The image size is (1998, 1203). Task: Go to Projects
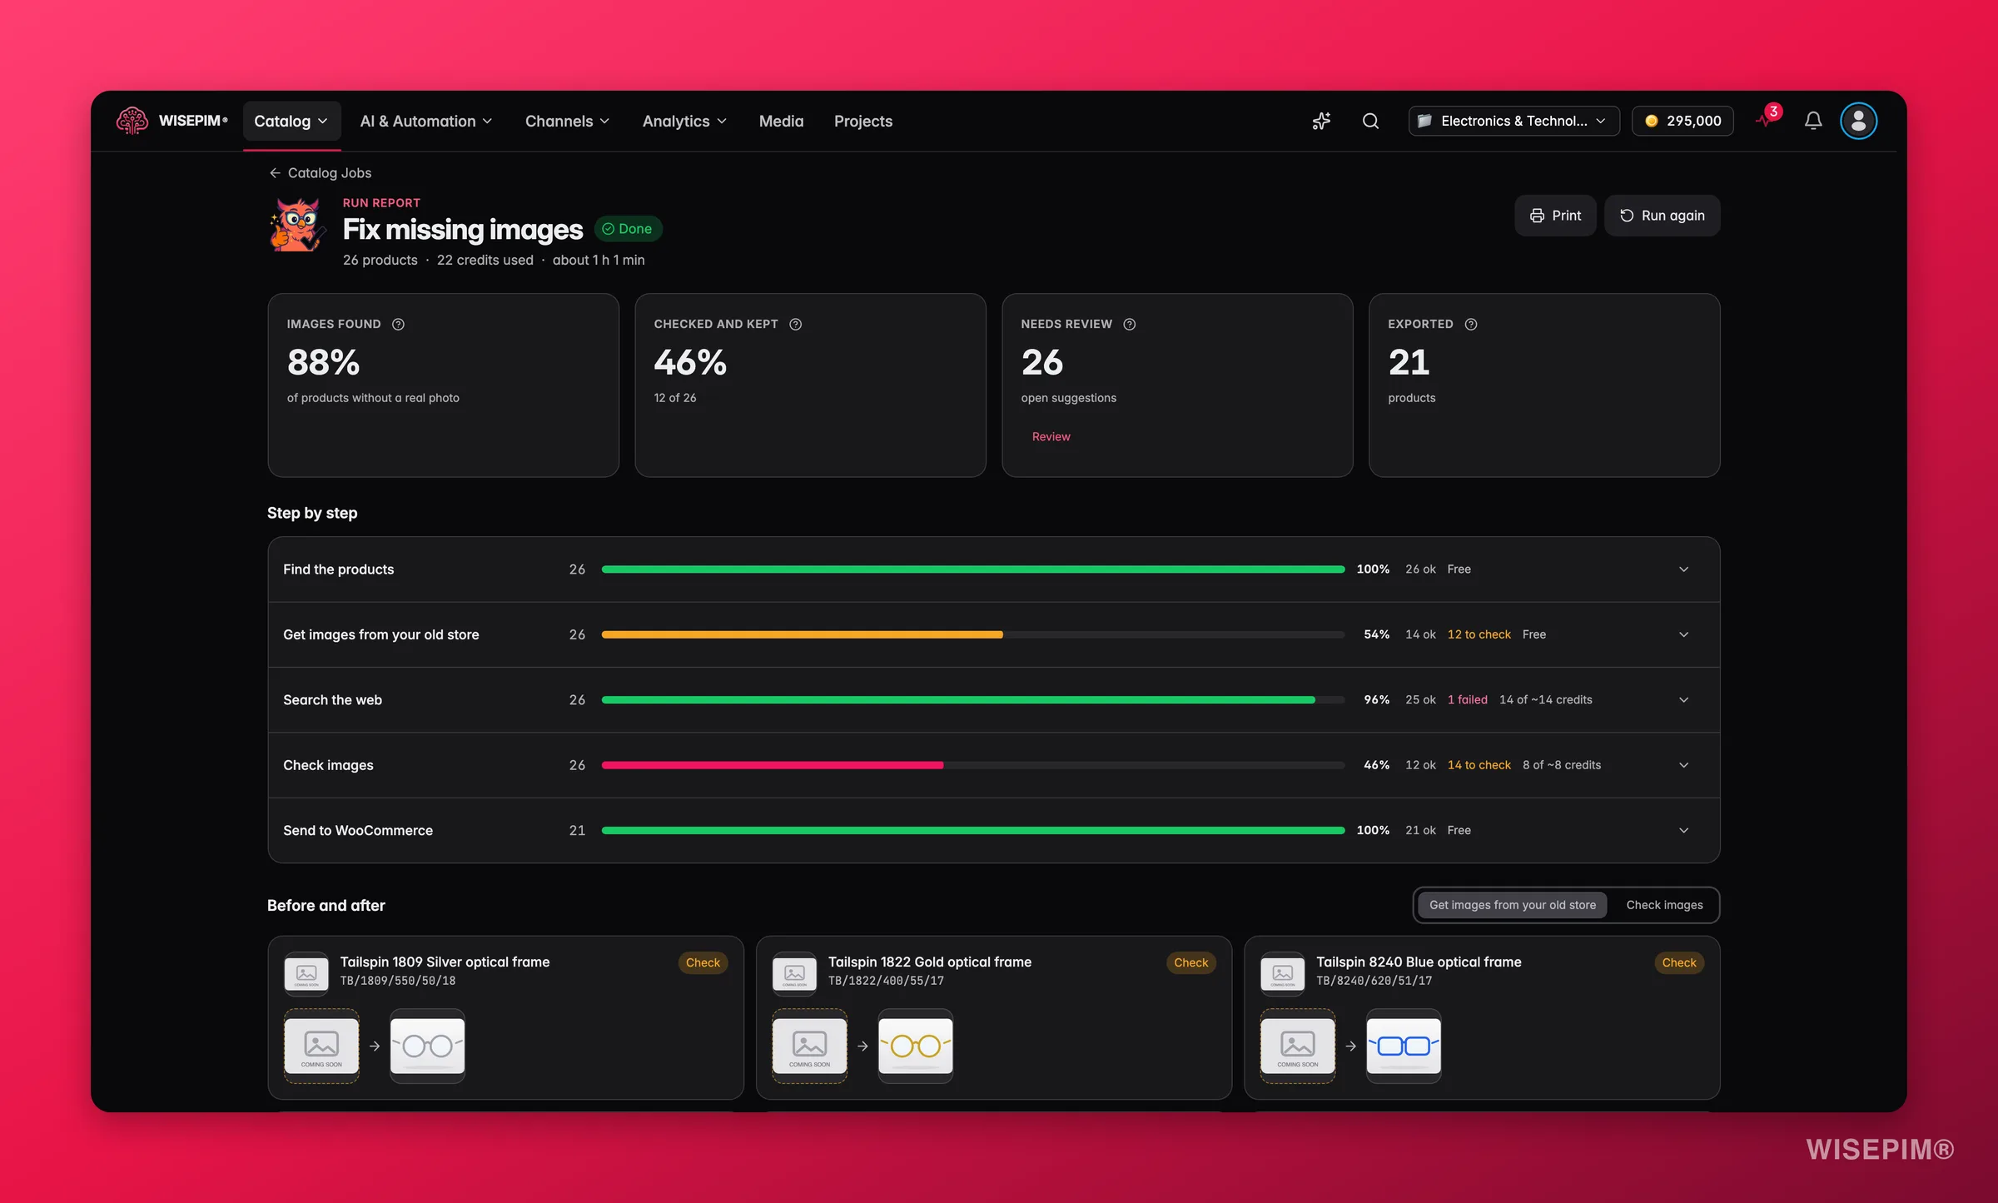(x=862, y=121)
